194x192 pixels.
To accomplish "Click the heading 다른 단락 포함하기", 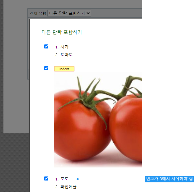I will point(62,32).
